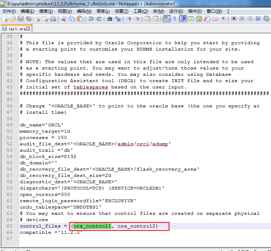
Task: Click on processes = 150 text
Action: pos(43,138)
